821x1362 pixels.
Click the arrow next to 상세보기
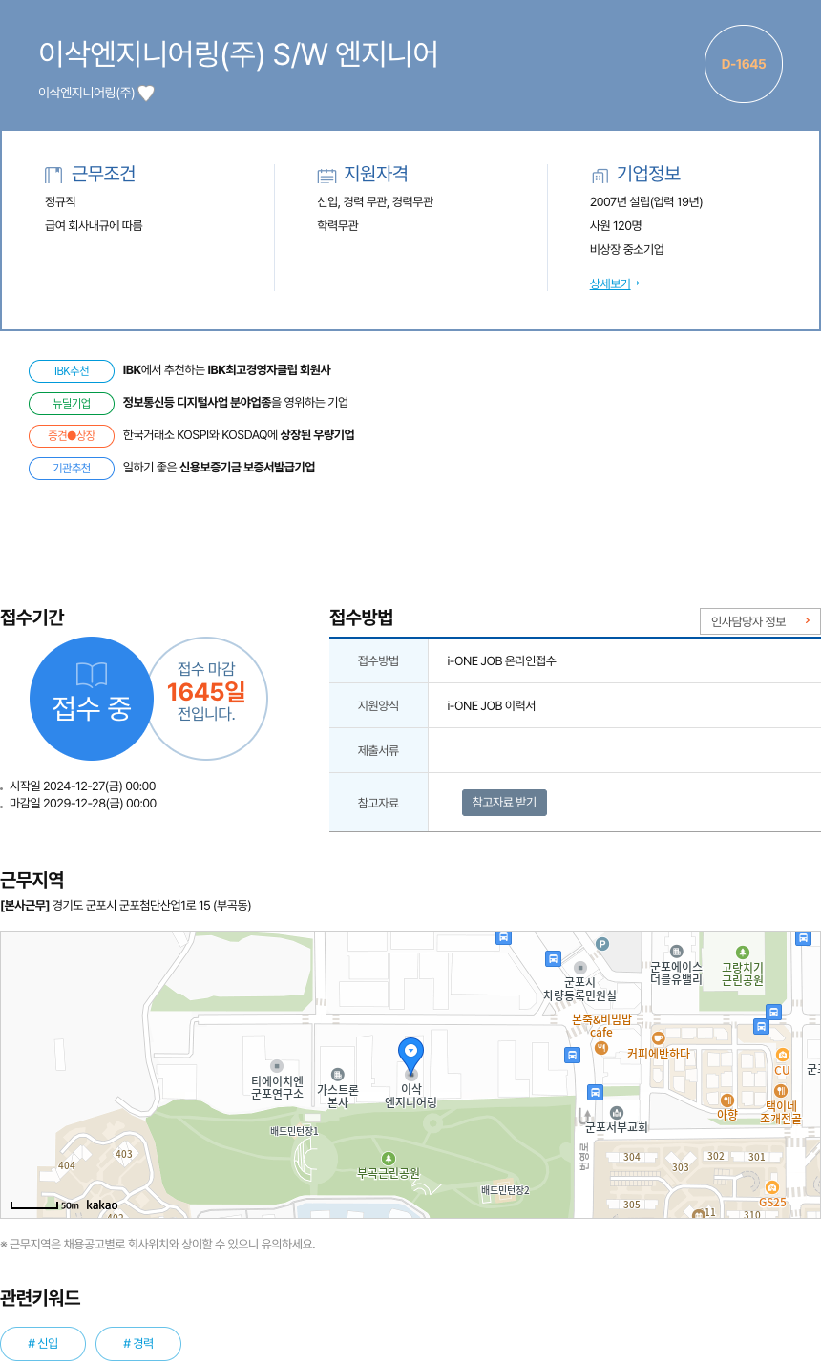[x=638, y=283]
